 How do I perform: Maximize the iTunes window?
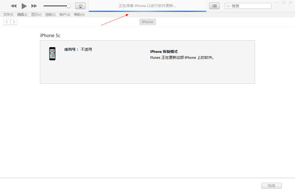284,3
